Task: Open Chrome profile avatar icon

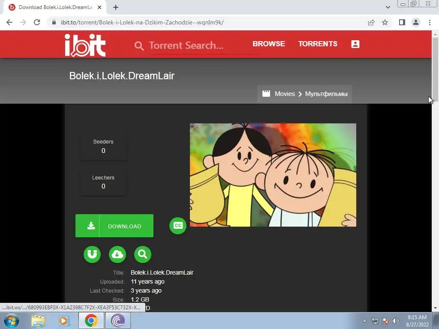Action: (416, 22)
